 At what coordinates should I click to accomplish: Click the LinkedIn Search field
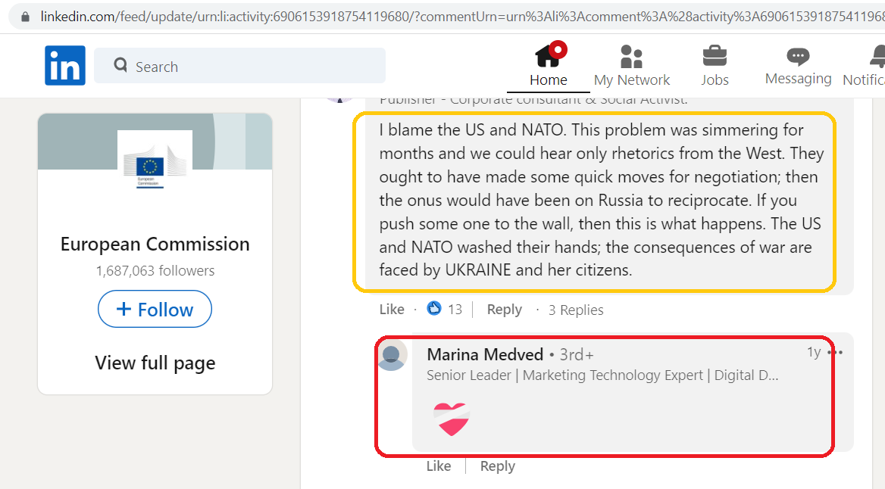coord(240,66)
